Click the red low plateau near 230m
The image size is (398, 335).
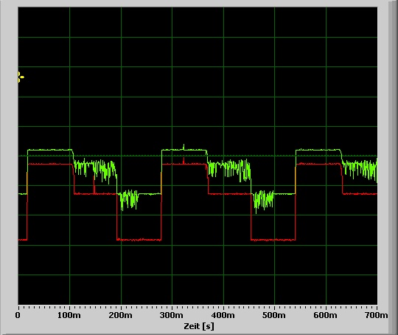139,240
